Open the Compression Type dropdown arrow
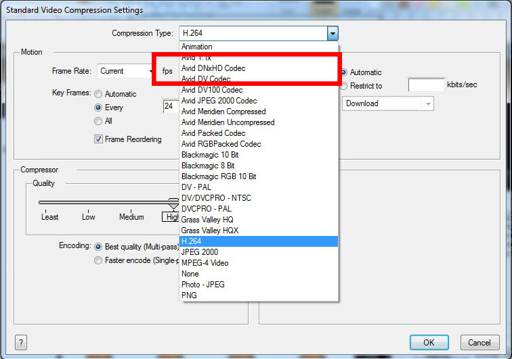512x359 pixels. click(333, 33)
